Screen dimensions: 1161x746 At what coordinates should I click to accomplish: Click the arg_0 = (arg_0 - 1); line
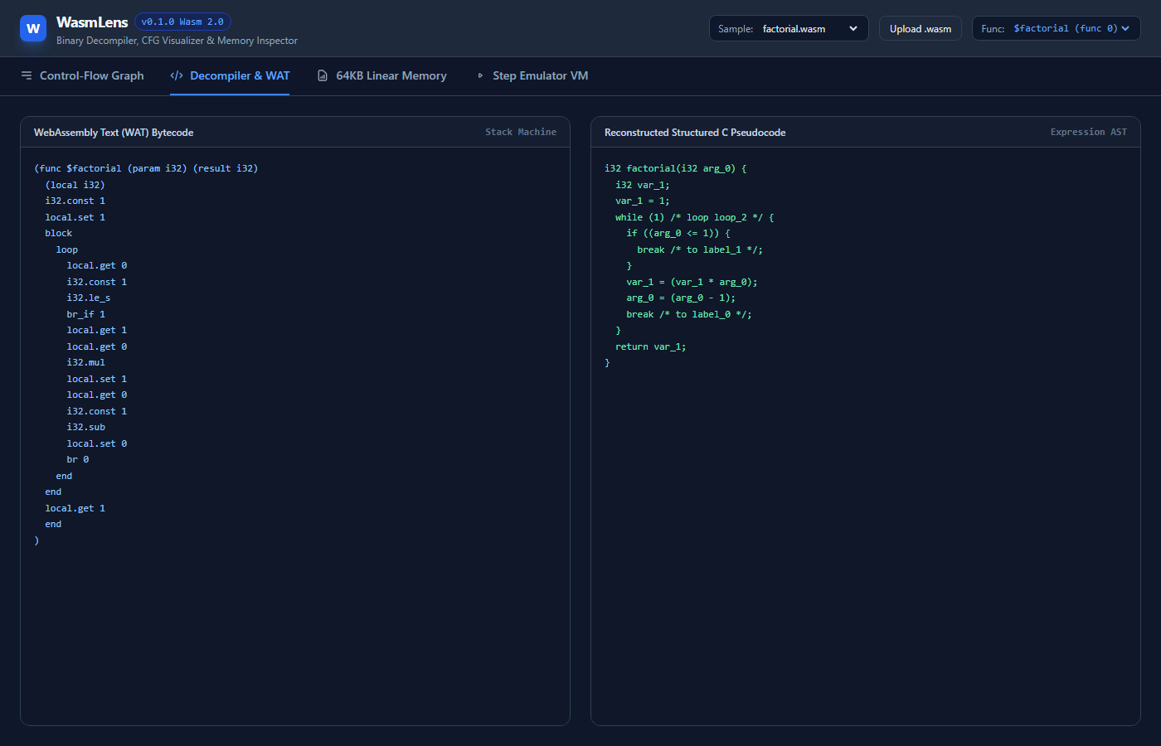(681, 298)
